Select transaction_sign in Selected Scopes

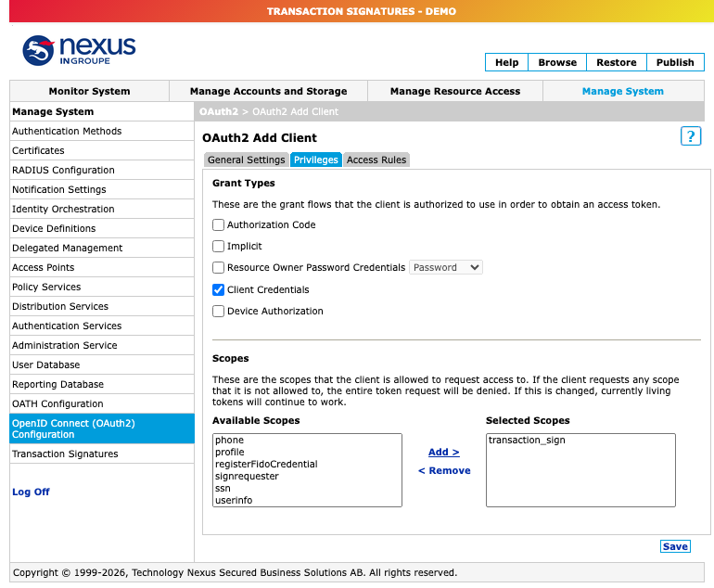[x=527, y=440]
